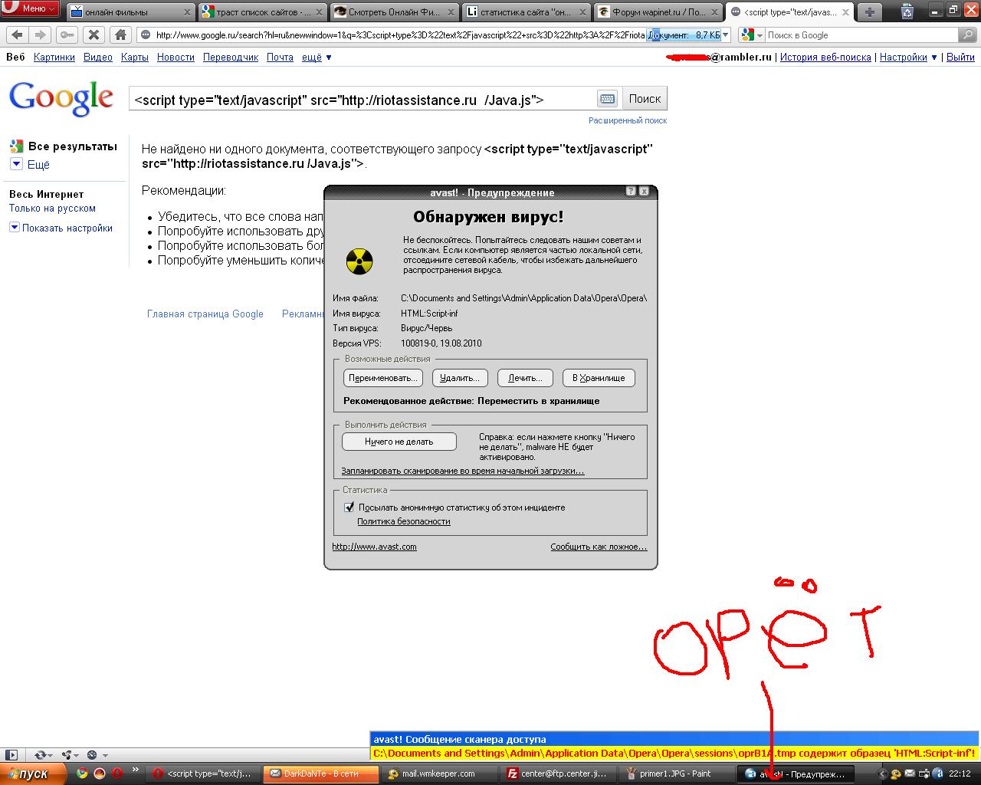Viewport: 981px width, 785px height.
Task: Toggle the Opera side panel icon
Action: click(x=11, y=755)
